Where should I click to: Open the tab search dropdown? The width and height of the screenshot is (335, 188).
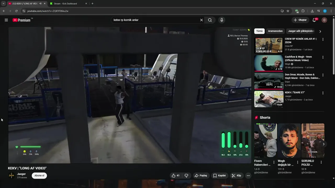[3, 4]
